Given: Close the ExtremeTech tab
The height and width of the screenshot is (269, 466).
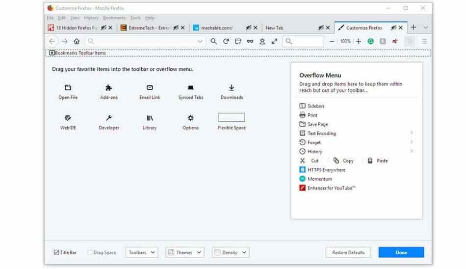Looking at the screenshot, I should click(183, 27).
